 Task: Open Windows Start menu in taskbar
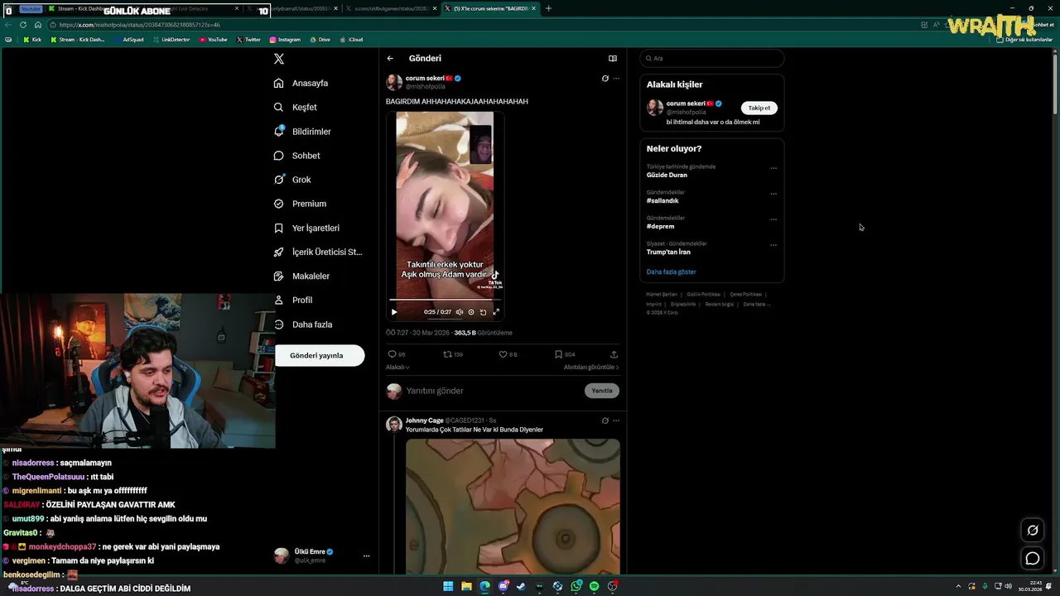coord(448,586)
